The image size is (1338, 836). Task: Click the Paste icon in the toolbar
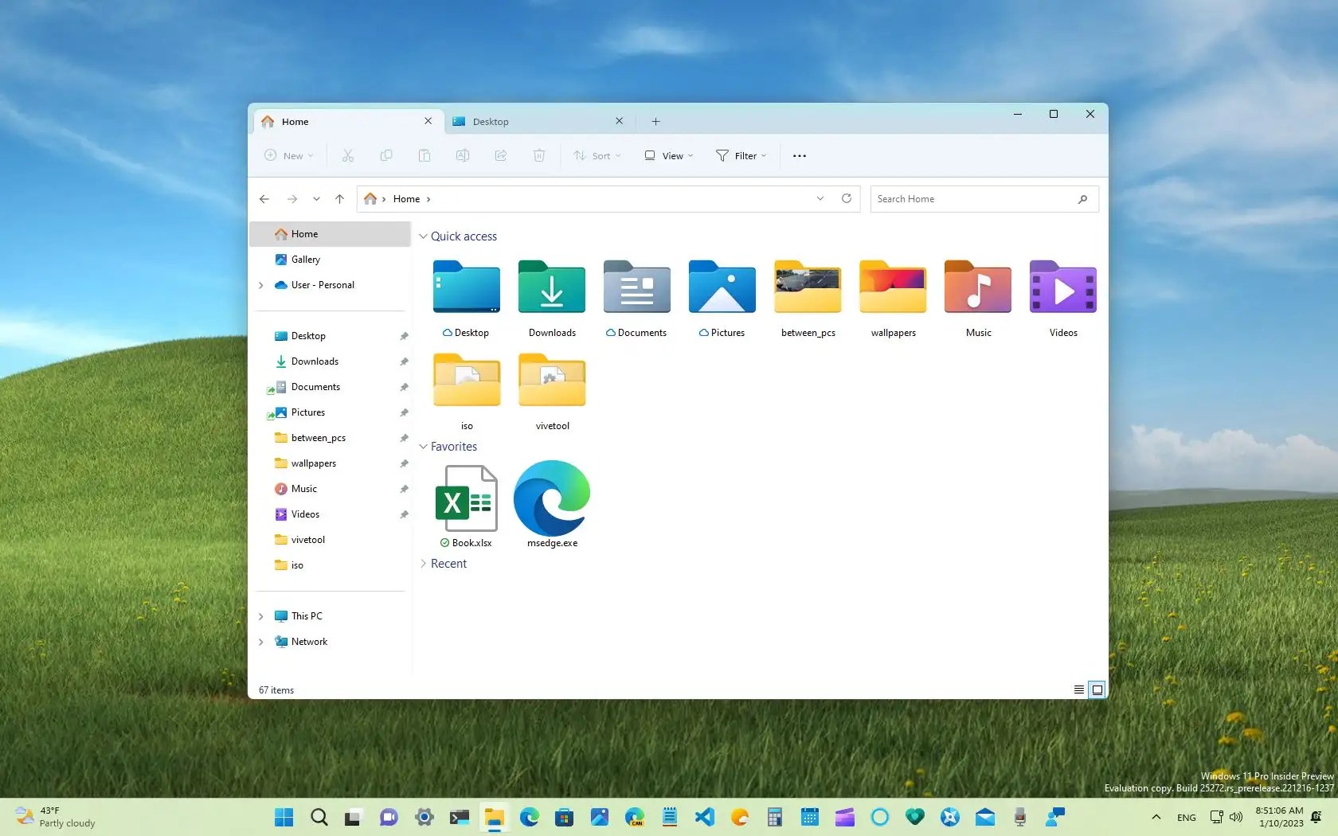pyautogui.click(x=424, y=155)
